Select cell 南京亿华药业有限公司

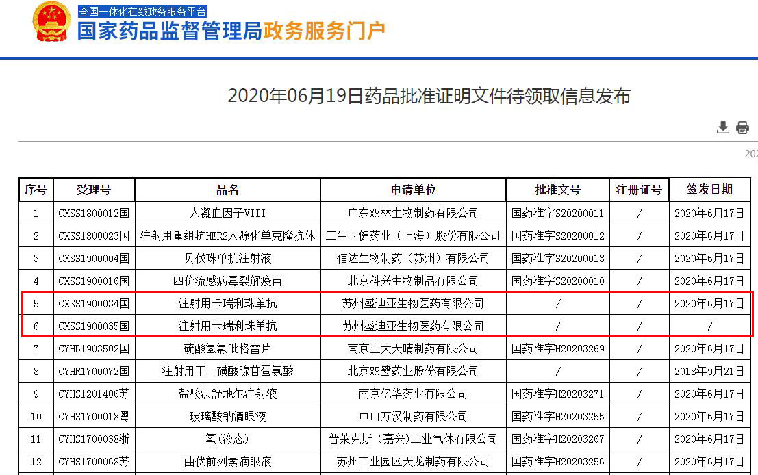click(414, 394)
